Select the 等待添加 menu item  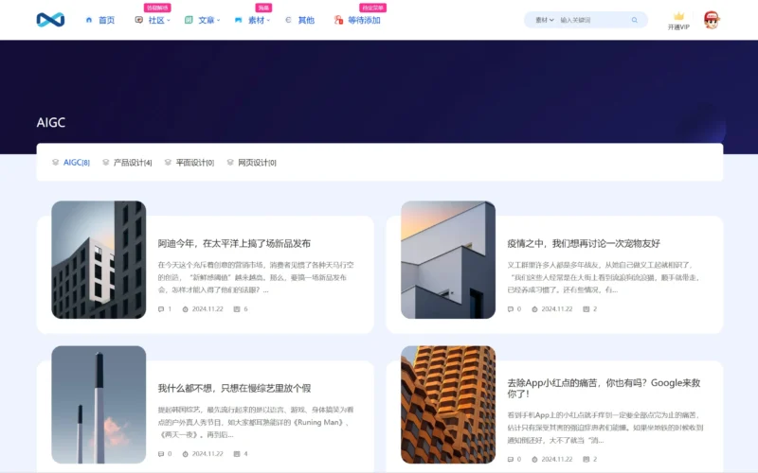(x=363, y=20)
